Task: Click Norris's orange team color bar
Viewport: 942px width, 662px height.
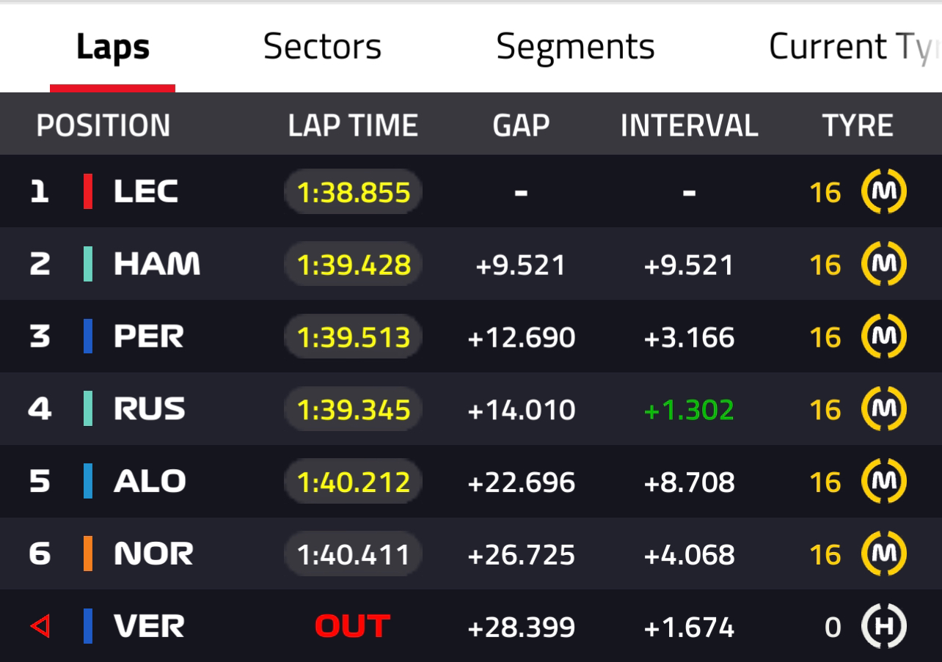Action: [88, 553]
